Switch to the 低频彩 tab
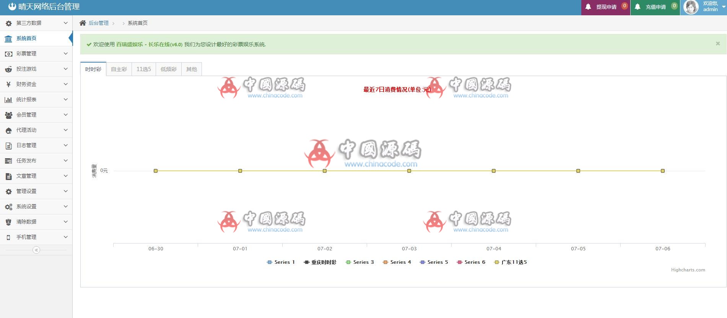Image resolution: width=727 pixels, height=318 pixels. [x=169, y=69]
